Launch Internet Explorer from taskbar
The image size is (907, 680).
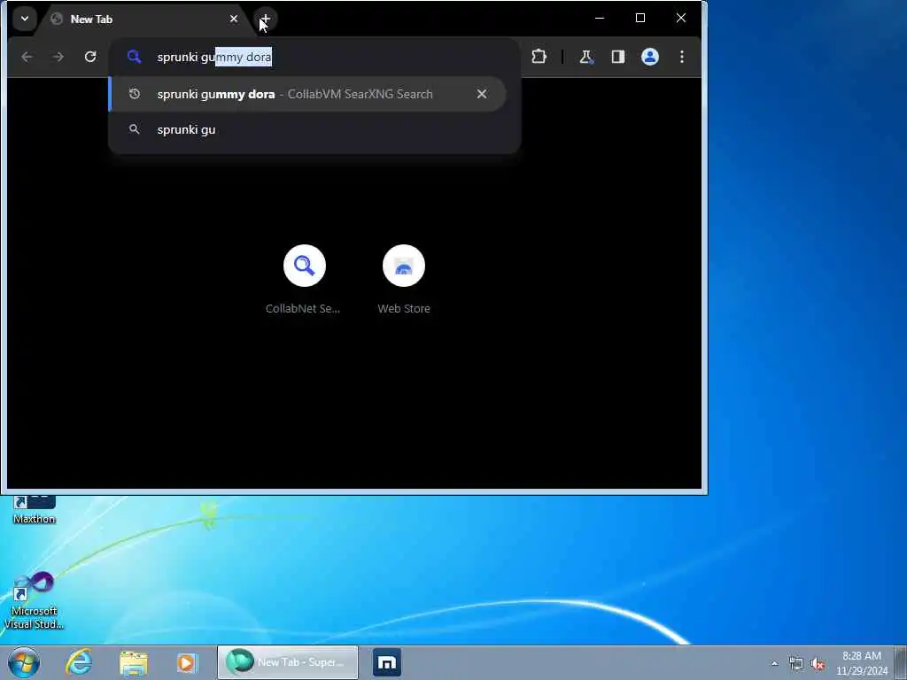click(x=79, y=662)
